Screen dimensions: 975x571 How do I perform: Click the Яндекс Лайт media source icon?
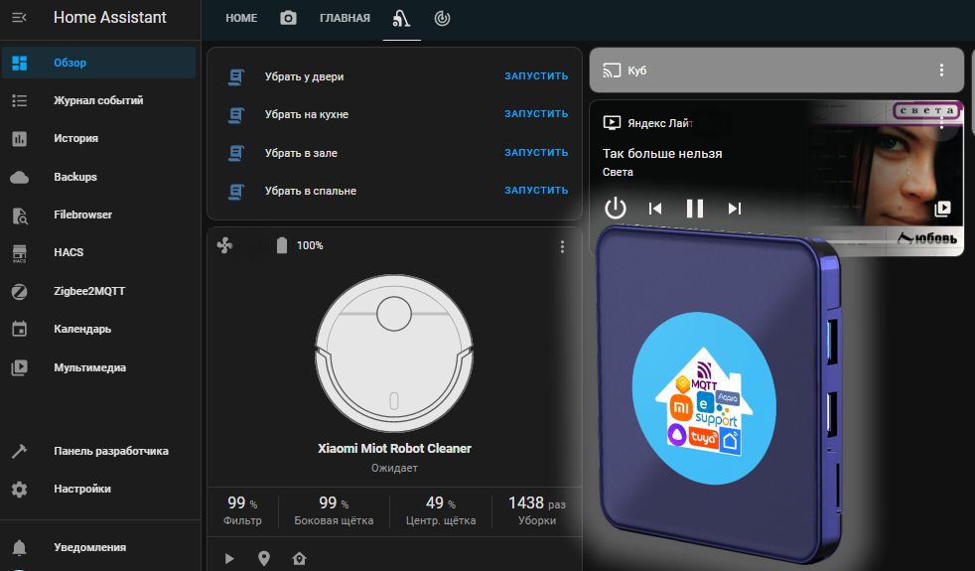pos(612,122)
